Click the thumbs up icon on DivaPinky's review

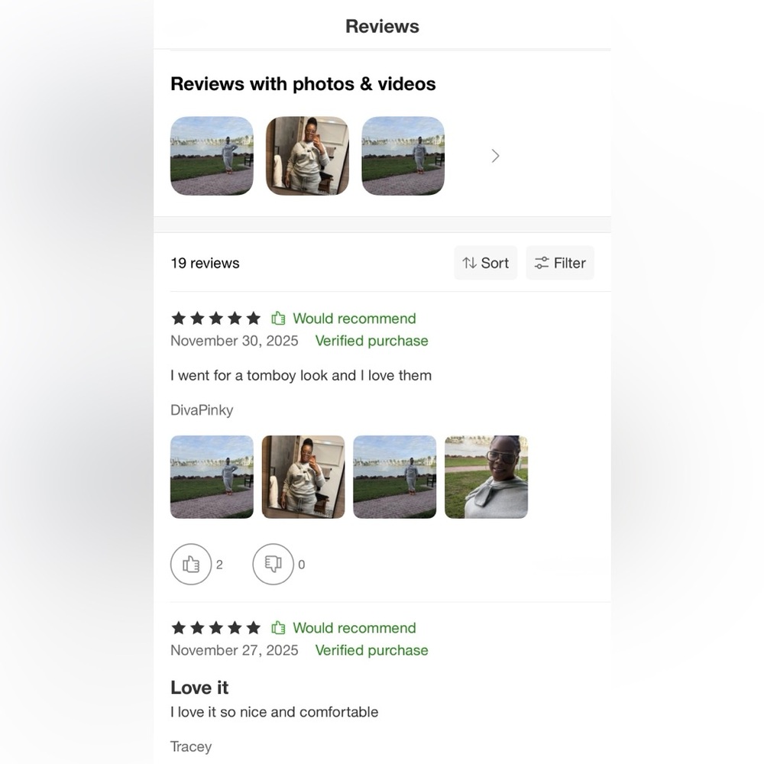pyautogui.click(x=191, y=565)
